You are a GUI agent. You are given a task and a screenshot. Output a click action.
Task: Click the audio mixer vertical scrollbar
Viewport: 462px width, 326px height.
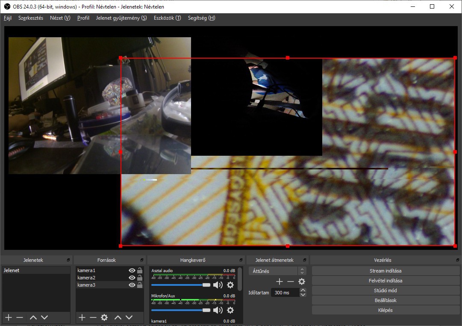point(240,279)
